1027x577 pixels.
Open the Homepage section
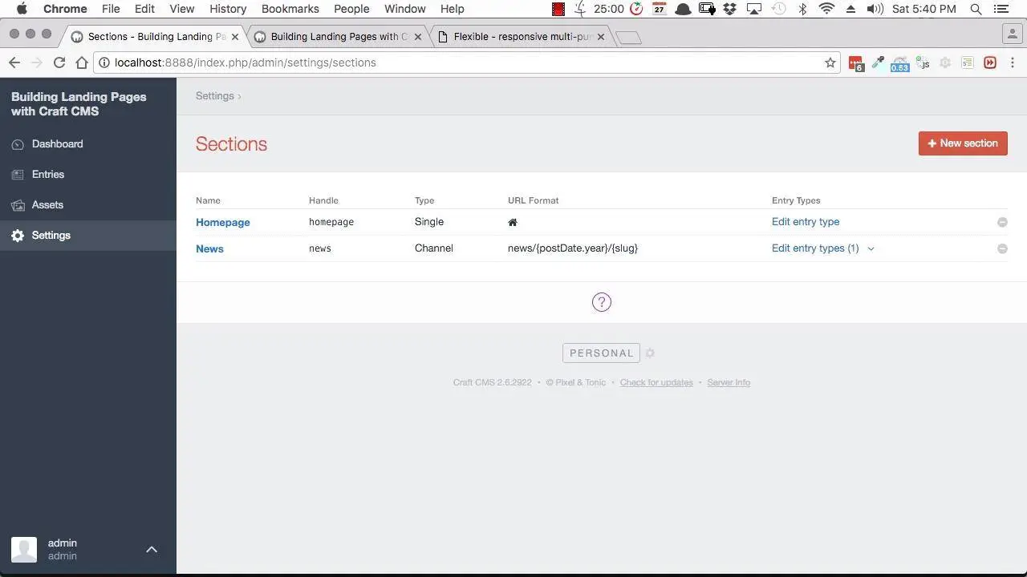223,222
